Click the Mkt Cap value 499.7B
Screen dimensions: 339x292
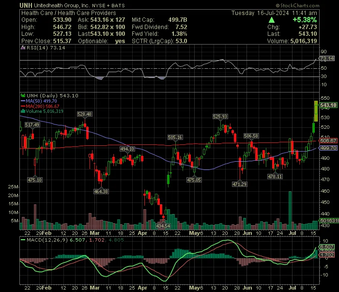click(x=178, y=20)
